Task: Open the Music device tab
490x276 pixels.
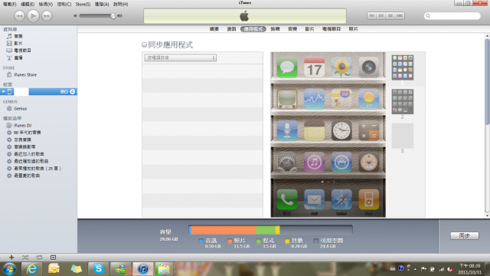Action: point(292,29)
